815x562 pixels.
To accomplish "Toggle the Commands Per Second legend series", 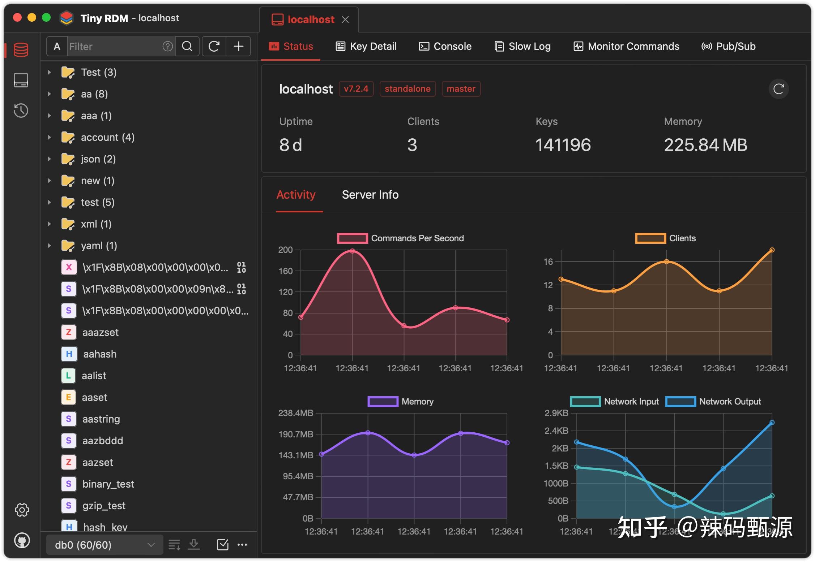I will tap(400, 238).
